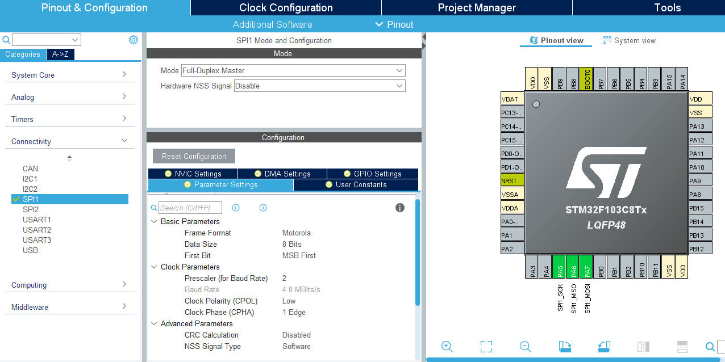This screenshot has width=725, height=362.
Task: Rotate chip view counter-clockwise
Action: point(603,347)
